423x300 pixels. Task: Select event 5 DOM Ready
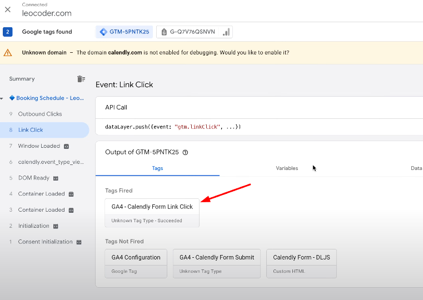click(x=44, y=178)
